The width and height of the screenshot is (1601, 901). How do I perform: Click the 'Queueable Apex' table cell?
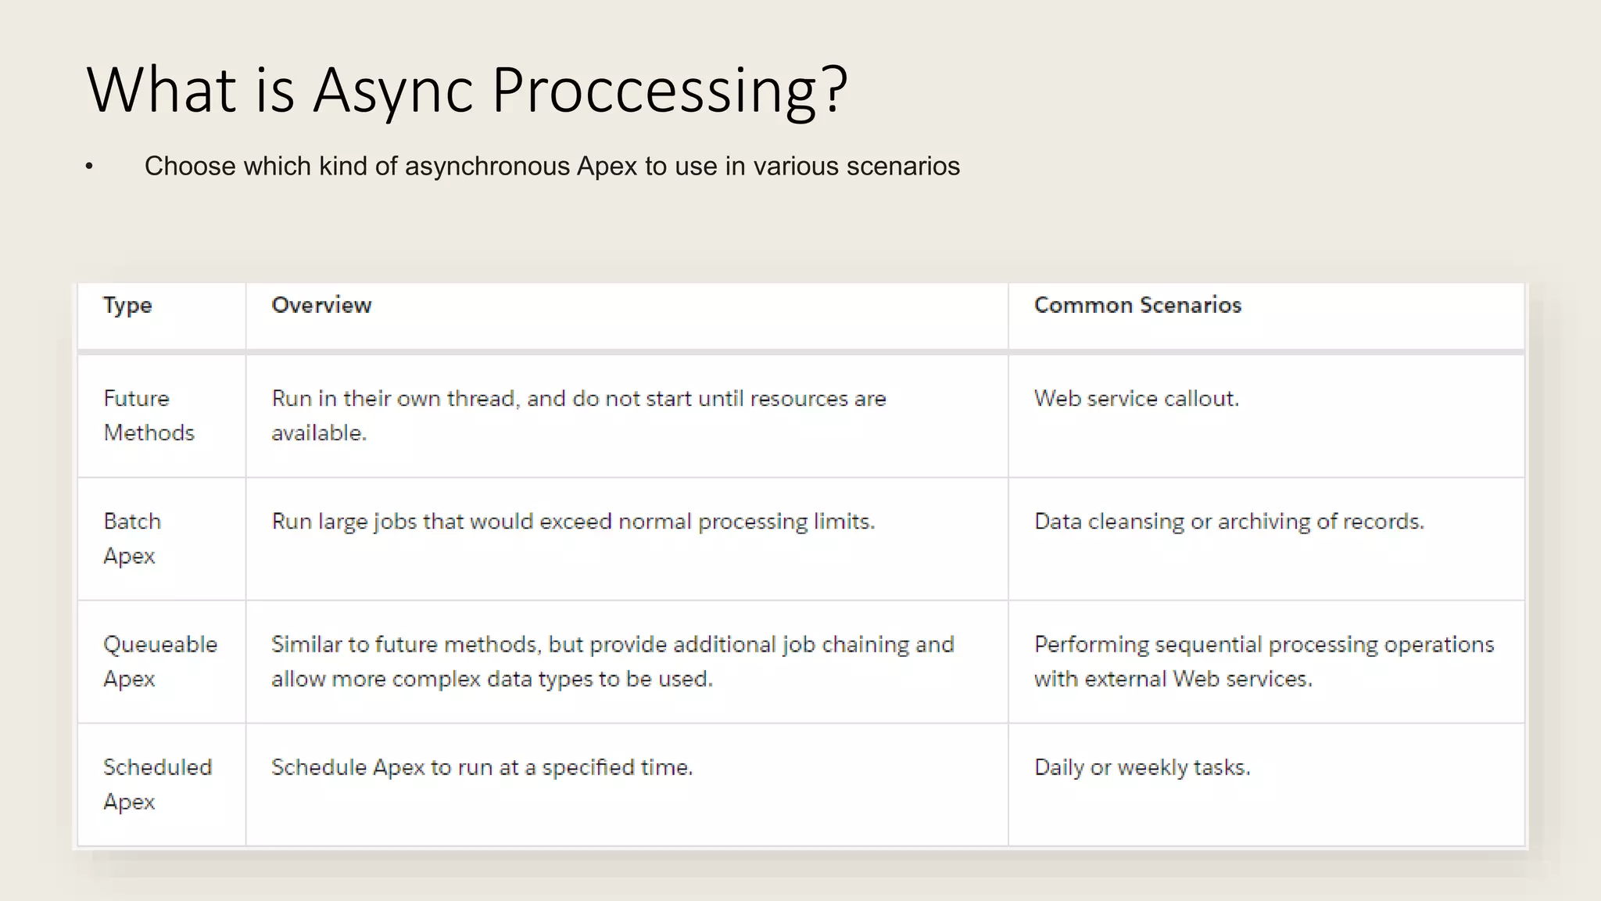[159, 661]
